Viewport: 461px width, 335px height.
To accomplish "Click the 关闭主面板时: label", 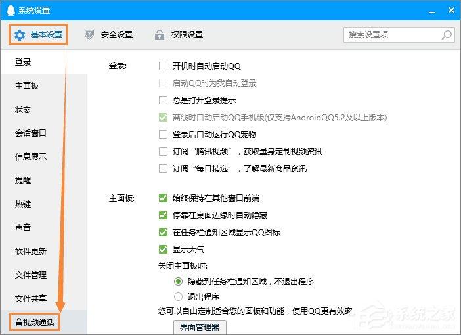I will pos(183,266).
